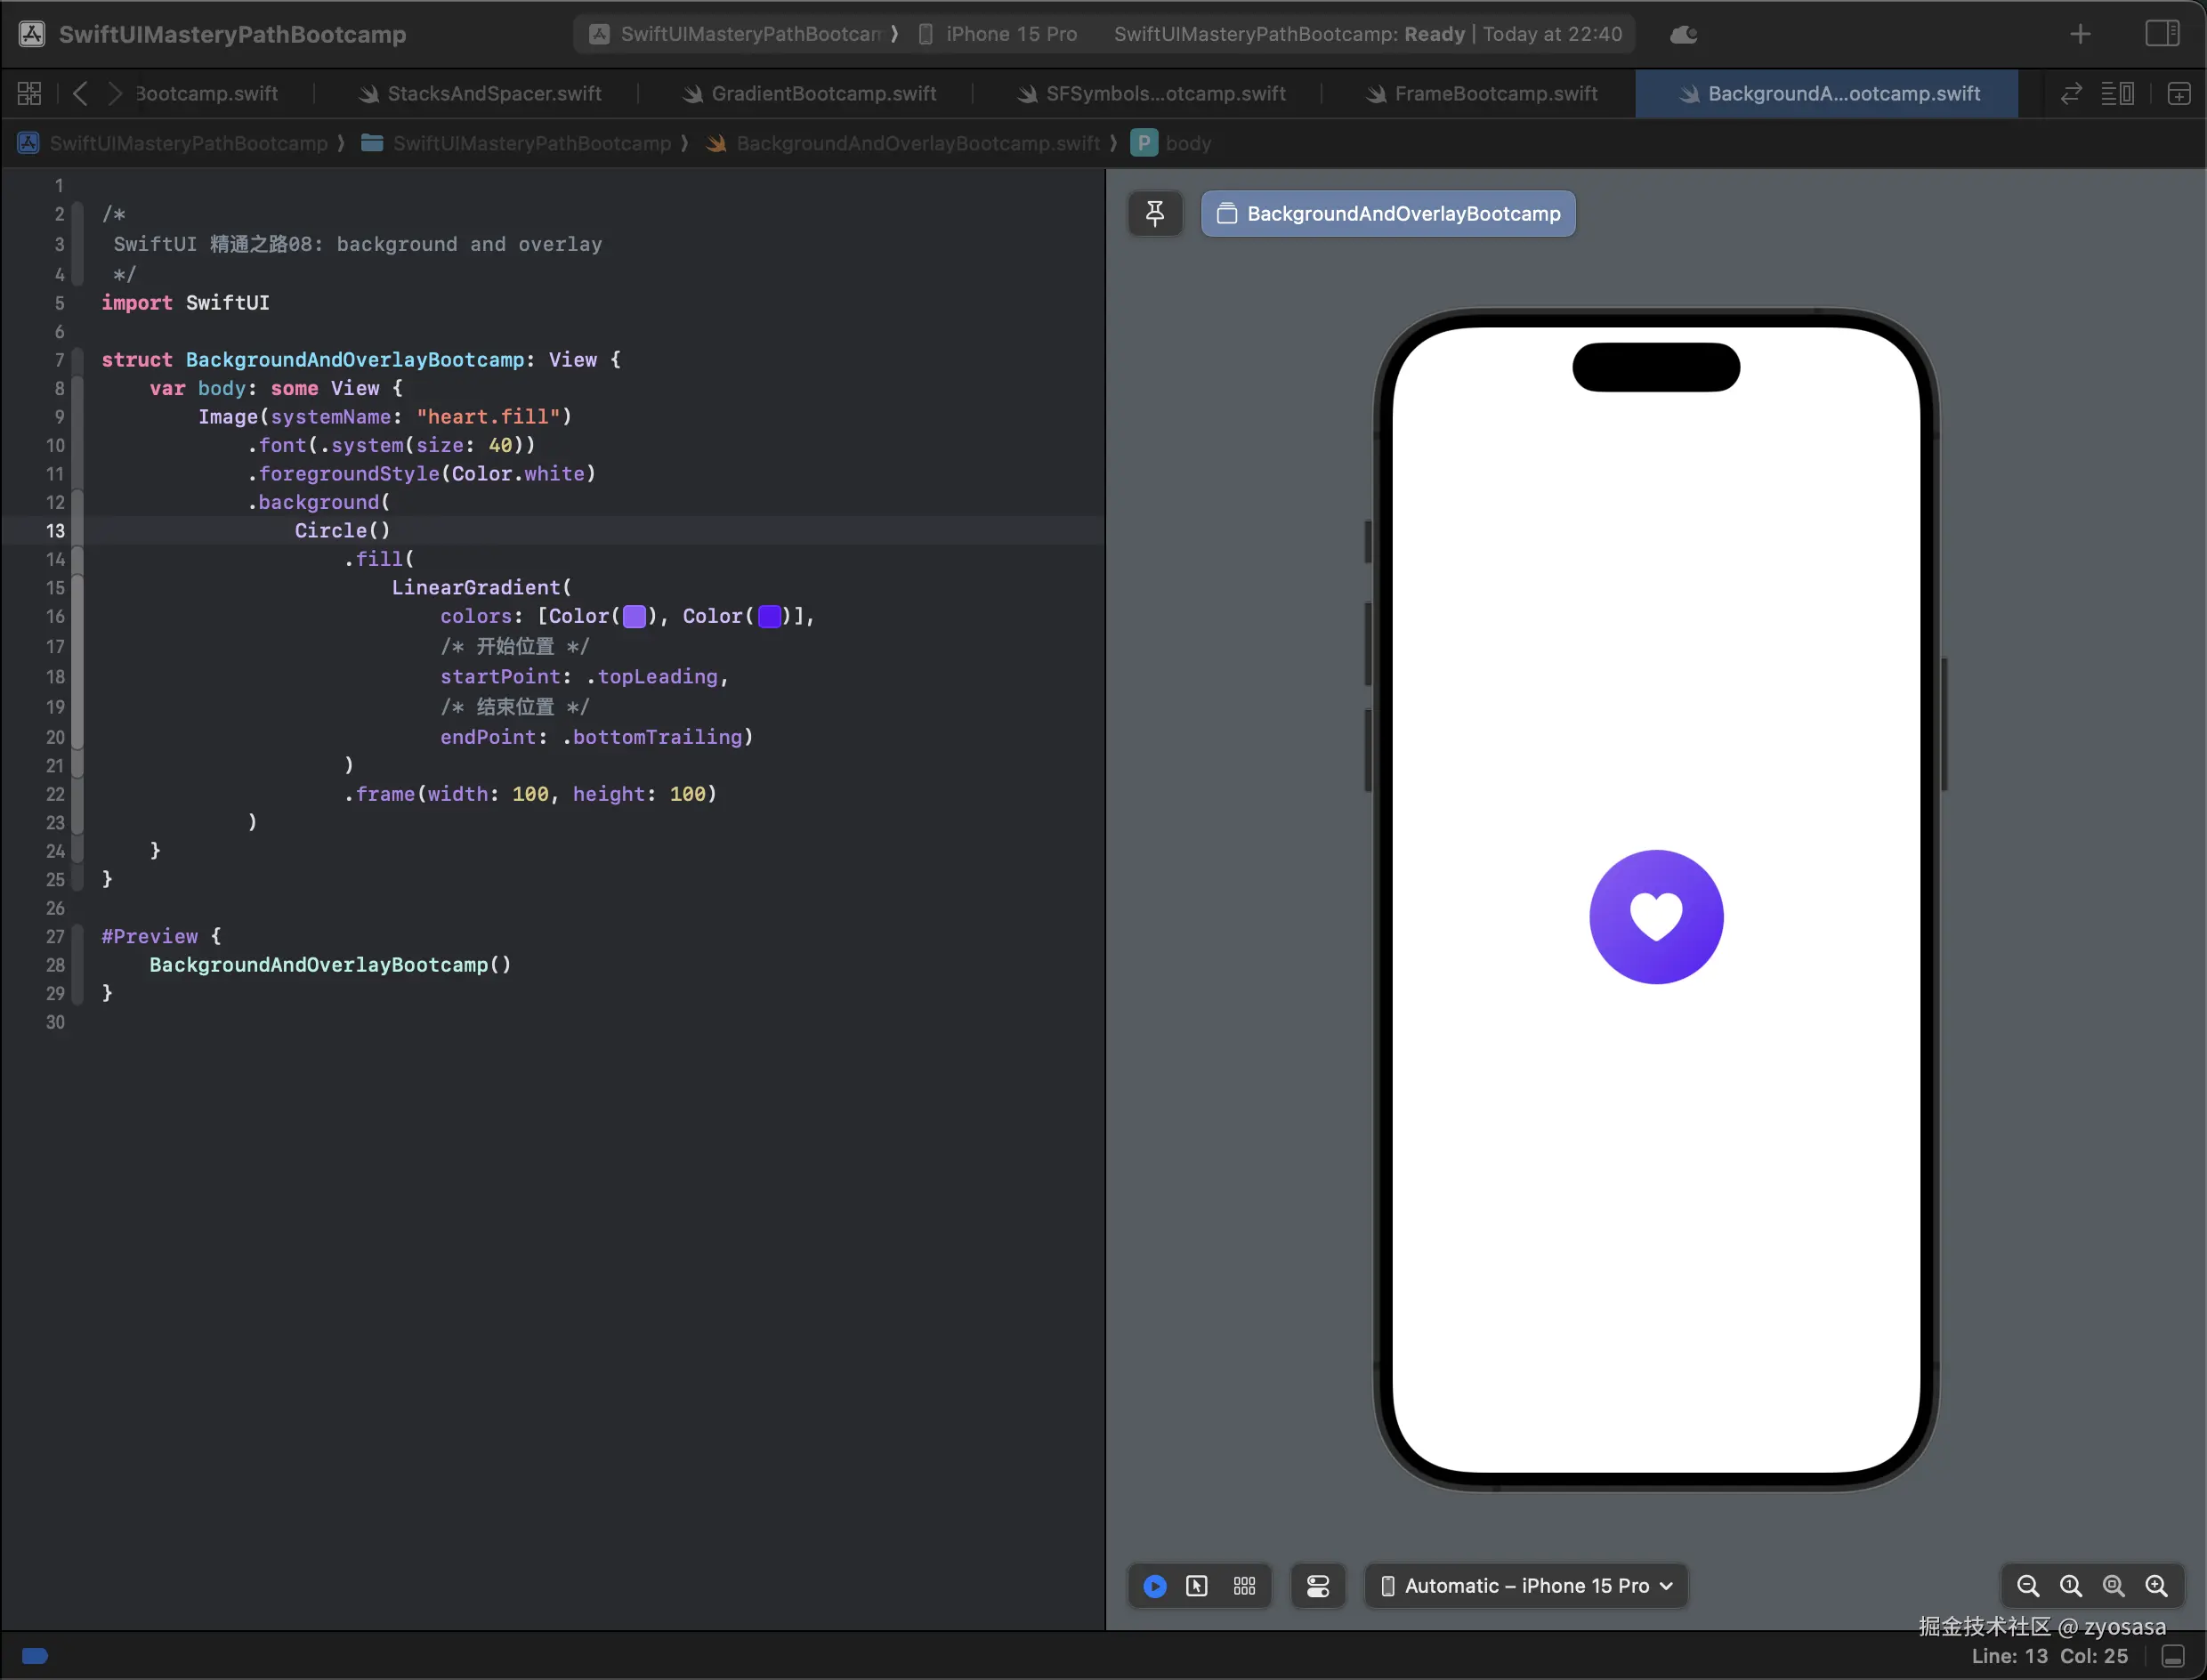Toggle the right inspector panel
Viewport: 2207px width, 1680px height.
[2162, 34]
